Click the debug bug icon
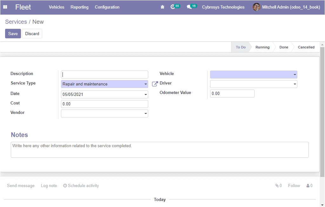 [162, 7]
